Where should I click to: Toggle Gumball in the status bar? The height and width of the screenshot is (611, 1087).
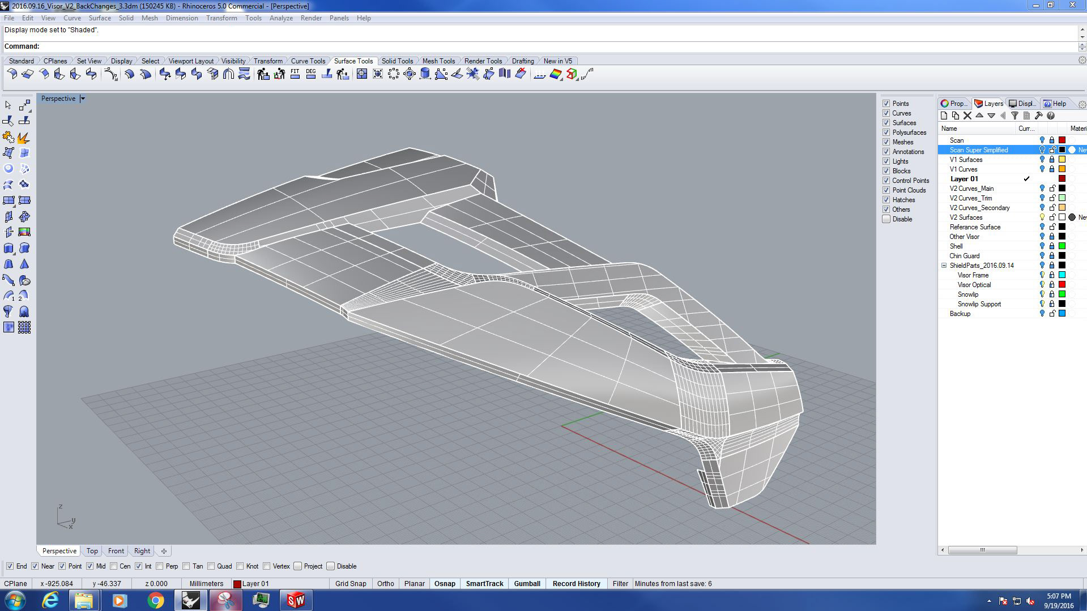[x=526, y=584]
